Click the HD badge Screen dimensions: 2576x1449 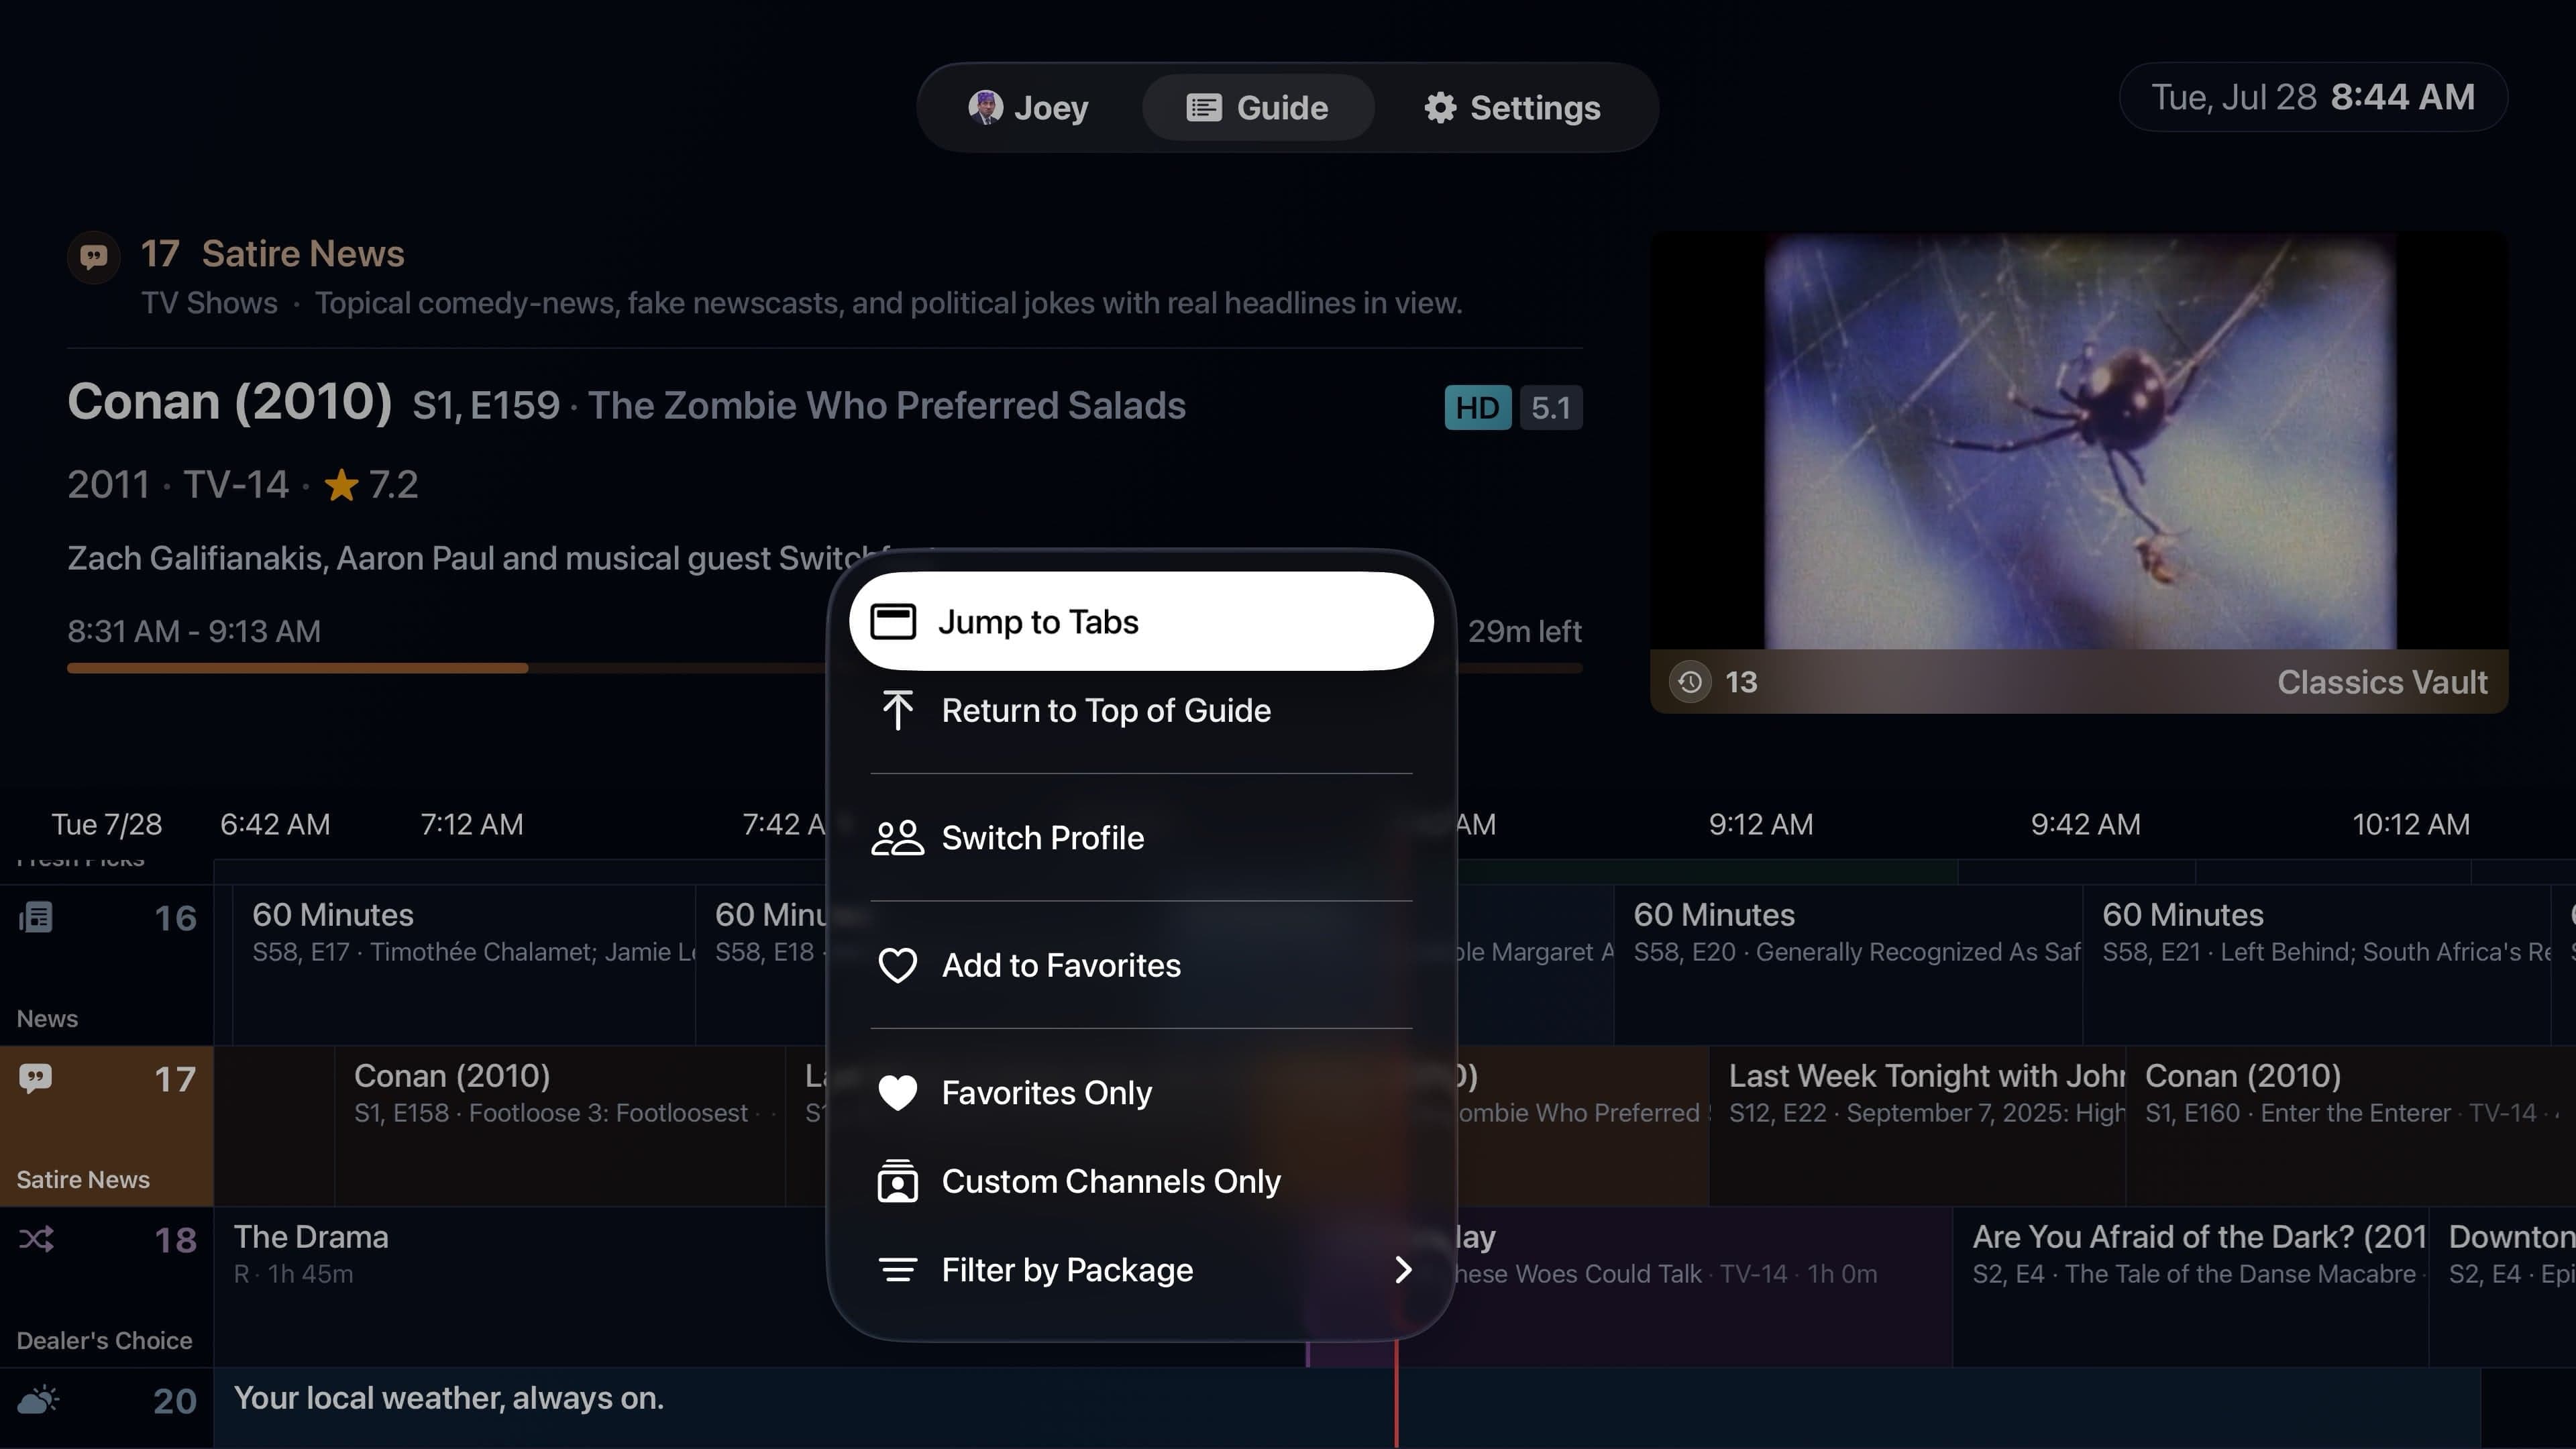(x=1477, y=408)
